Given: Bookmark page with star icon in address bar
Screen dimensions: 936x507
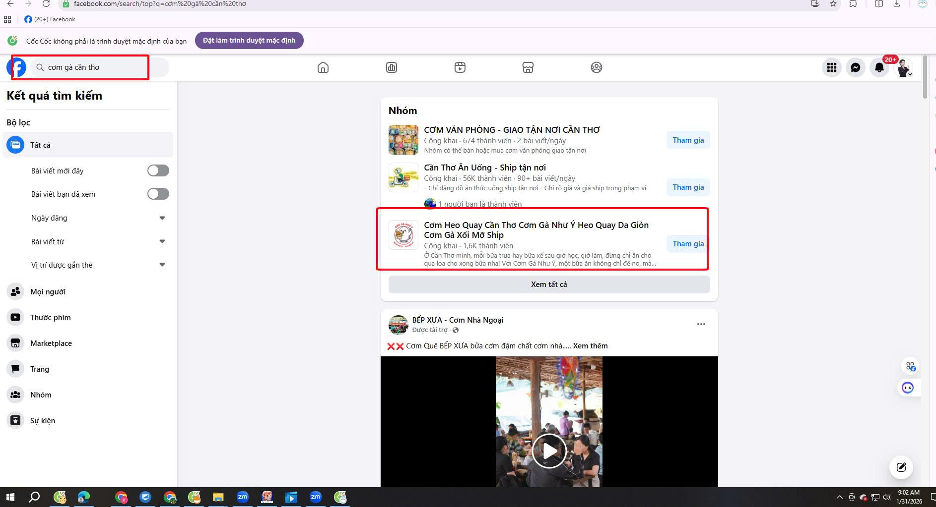Looking at the screenshot, I should click(833, 4).
